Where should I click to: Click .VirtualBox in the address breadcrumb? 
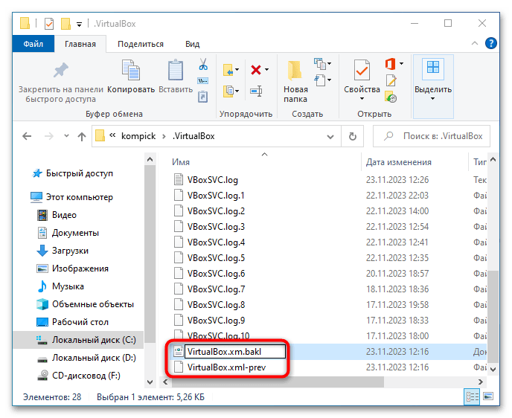193,136
